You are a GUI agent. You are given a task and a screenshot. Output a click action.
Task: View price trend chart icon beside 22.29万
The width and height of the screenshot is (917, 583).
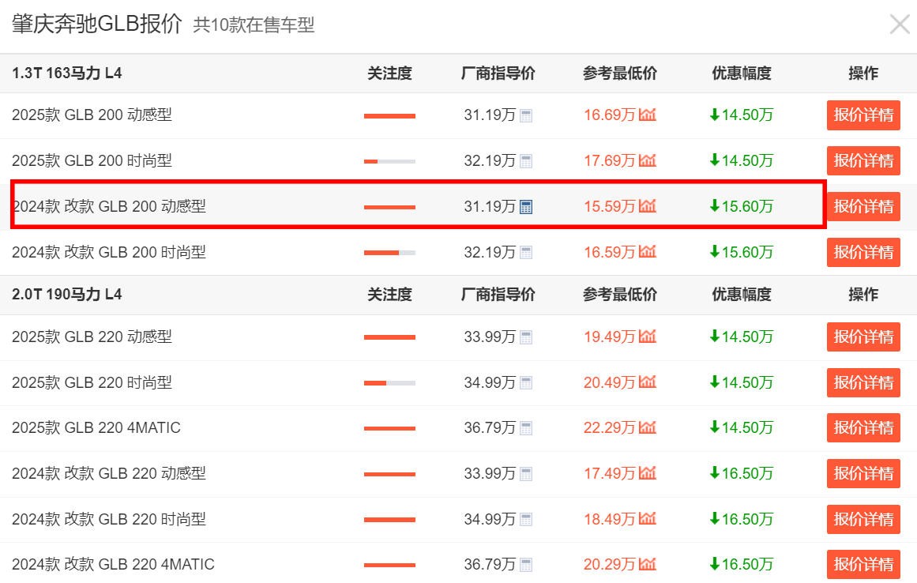(x=648, y=427)
